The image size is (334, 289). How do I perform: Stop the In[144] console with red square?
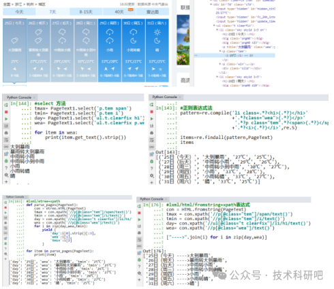[6, 112]
